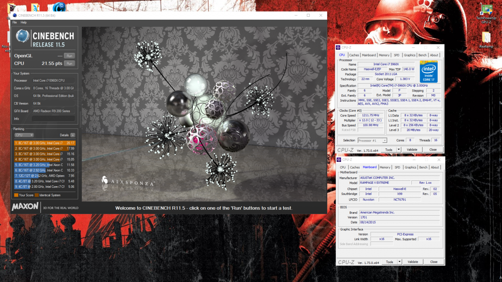Click the GFX Board AMD Radeon R9 field
Screen dimensions: 502x282
coord(53,111)
